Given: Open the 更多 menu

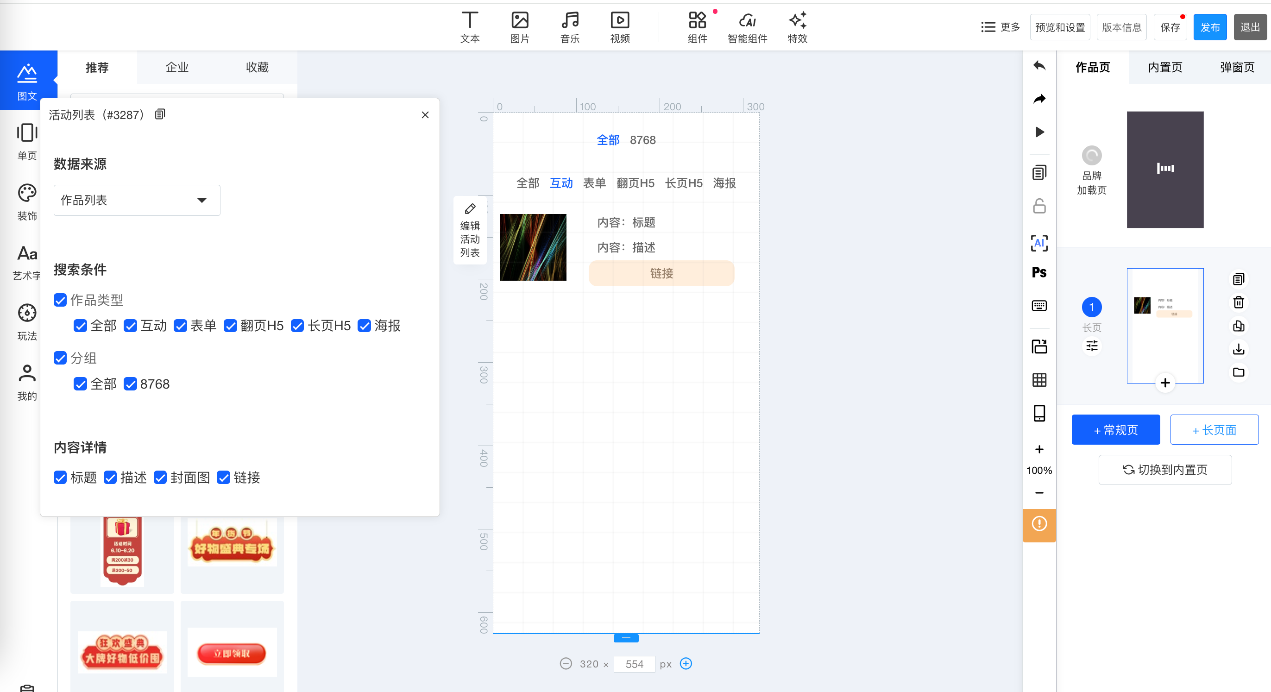Looking at the screenshot, I should tap(1000, 27).
